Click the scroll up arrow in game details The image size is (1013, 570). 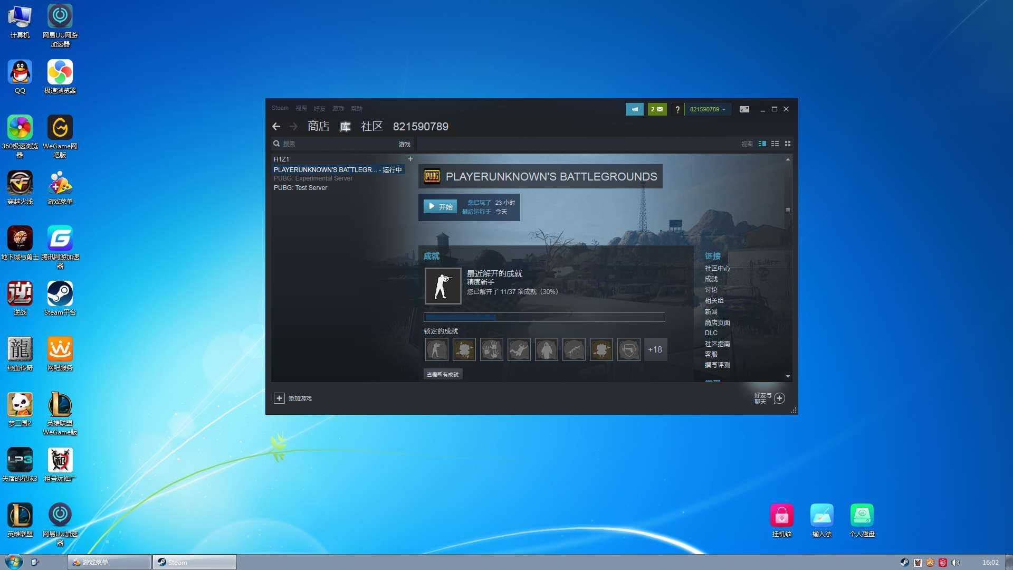(788, 159)
